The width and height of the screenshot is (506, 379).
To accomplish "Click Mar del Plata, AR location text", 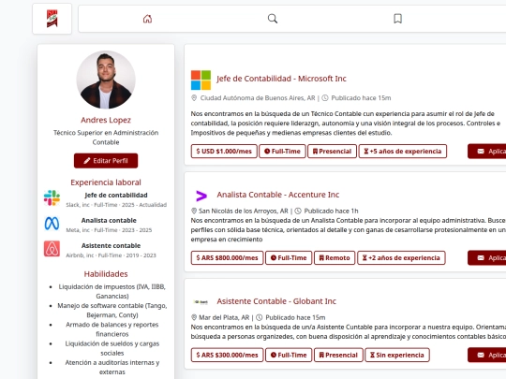I will click(224, 317).
